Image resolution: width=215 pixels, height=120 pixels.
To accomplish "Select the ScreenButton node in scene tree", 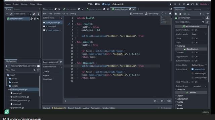I will [16, 19].
